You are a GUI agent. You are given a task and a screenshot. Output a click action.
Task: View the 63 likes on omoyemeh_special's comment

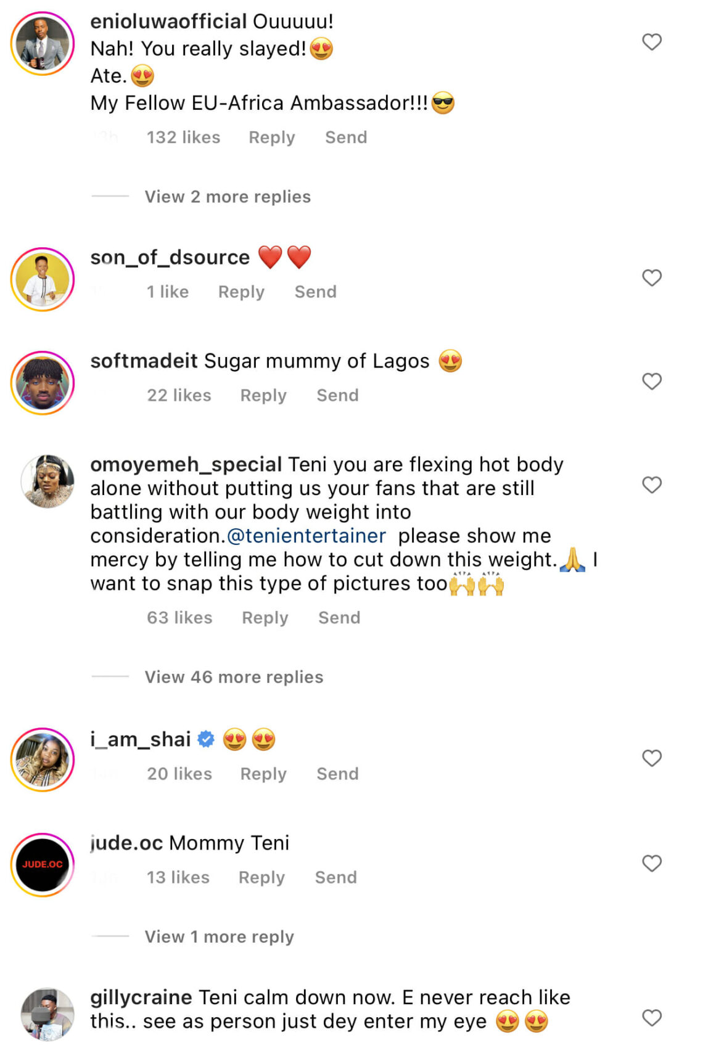179,617
